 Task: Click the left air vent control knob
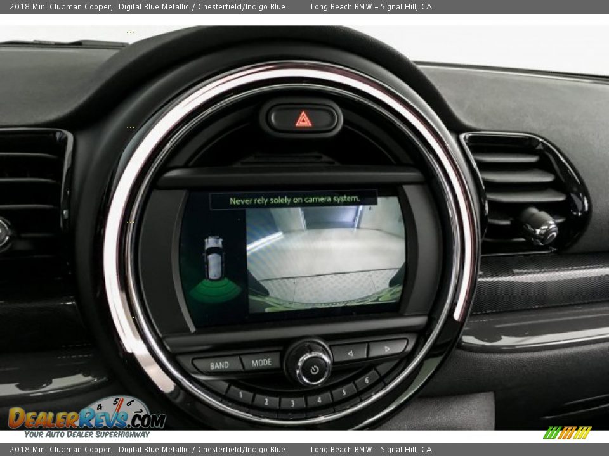point(4,233)
